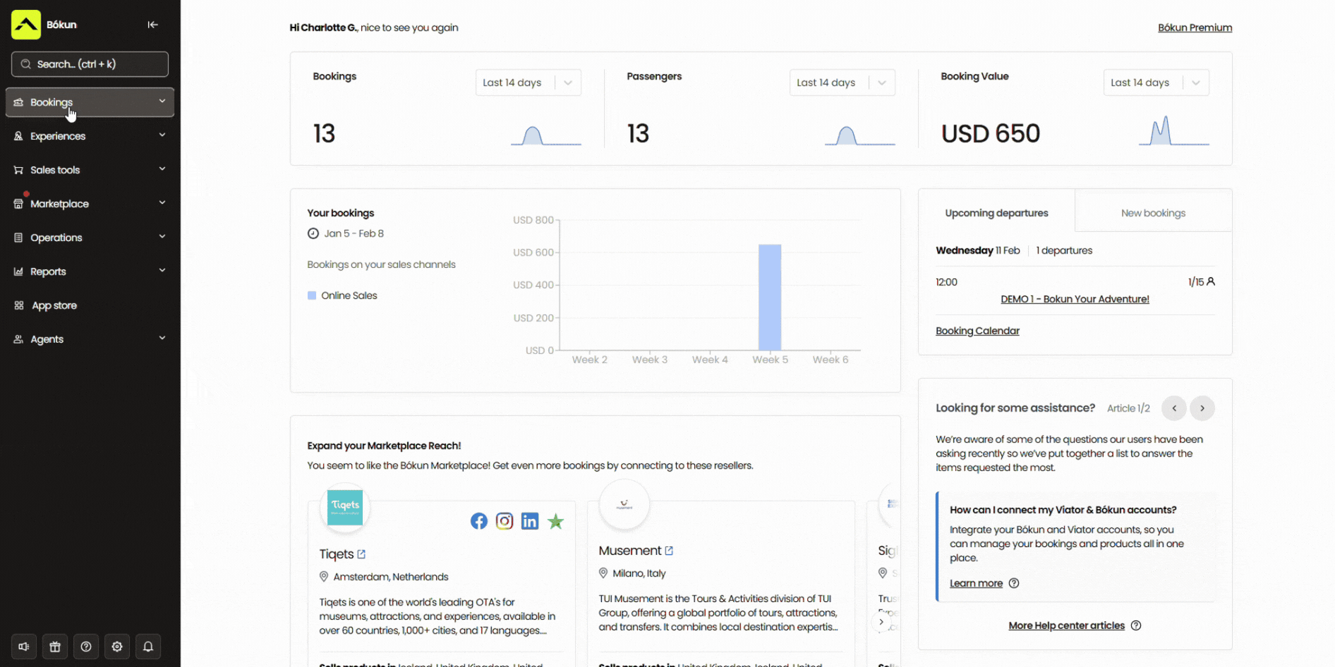Select the Upcoming departures tab

[x=996, y=213]
